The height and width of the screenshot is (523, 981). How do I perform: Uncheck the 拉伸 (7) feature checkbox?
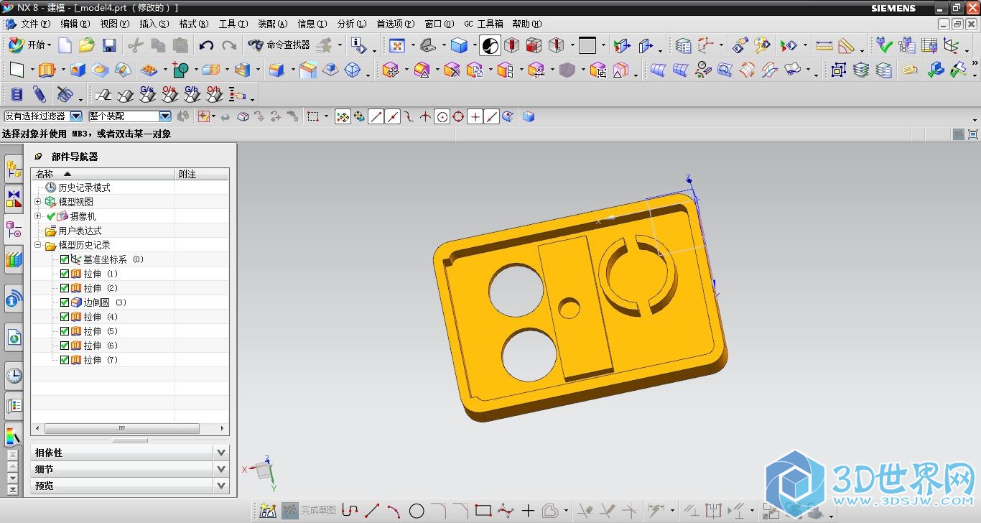[x=65, y=360]
